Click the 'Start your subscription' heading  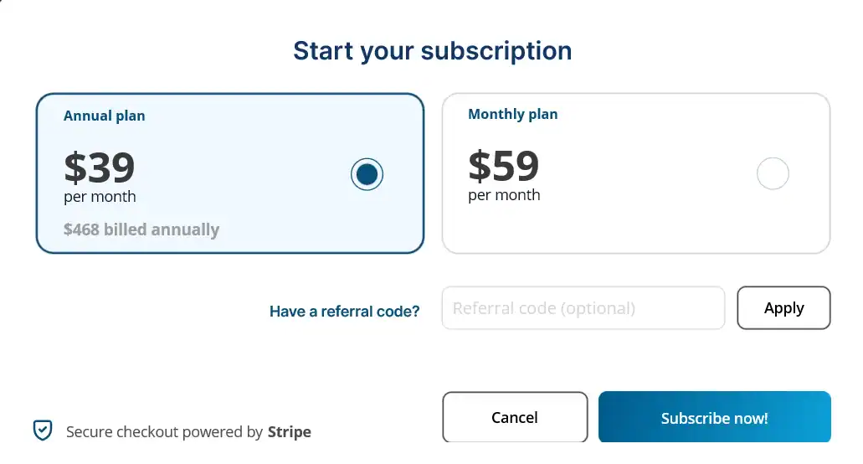pos(432,50)
